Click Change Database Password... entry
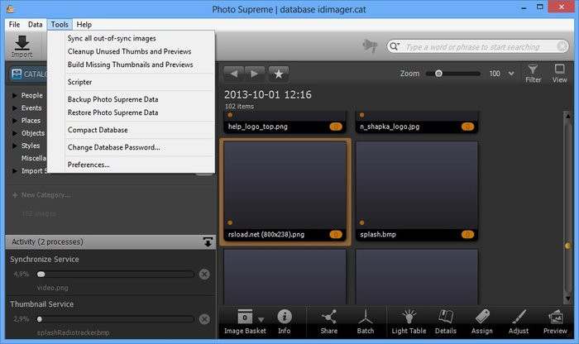The width and height of the screenshot is (579, 344). coord(113,147)
